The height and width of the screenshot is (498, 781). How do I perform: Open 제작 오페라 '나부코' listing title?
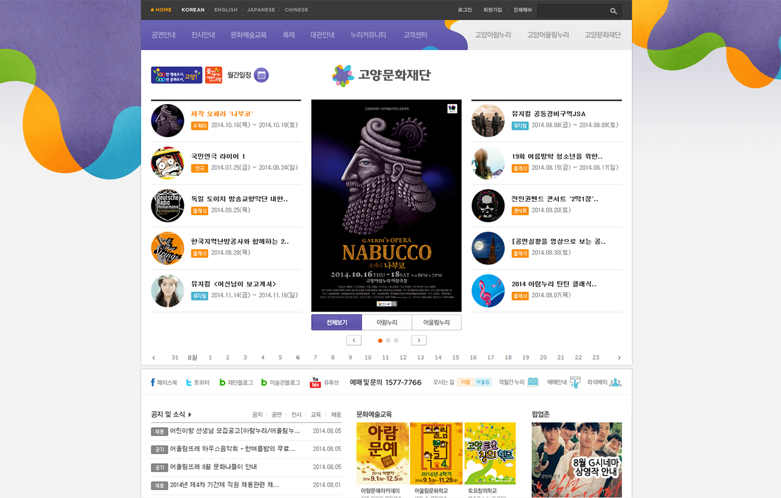pos(222,114)
